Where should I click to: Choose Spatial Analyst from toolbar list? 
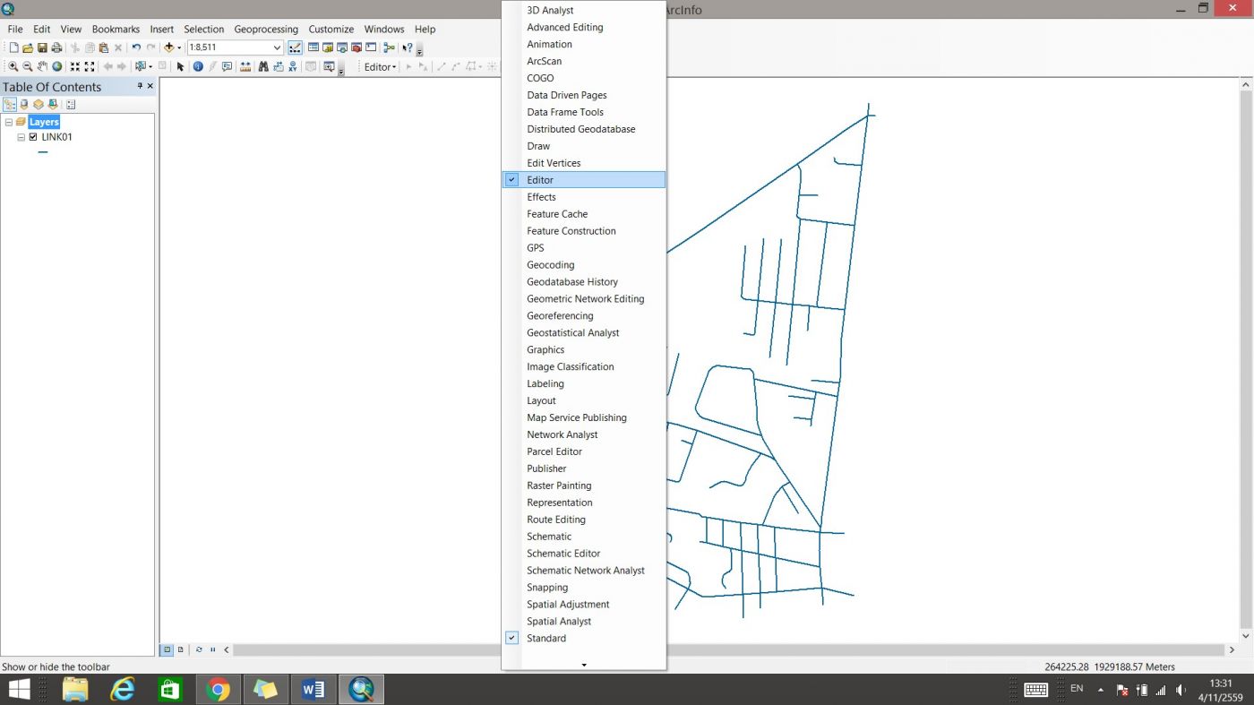tap(559, 622)
